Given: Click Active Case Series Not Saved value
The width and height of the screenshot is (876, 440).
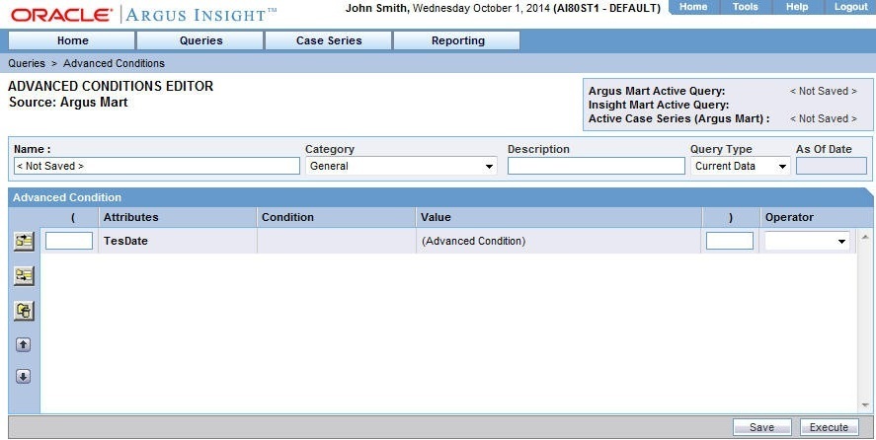Looking at the screenshot, I should (x=823, y=118).
